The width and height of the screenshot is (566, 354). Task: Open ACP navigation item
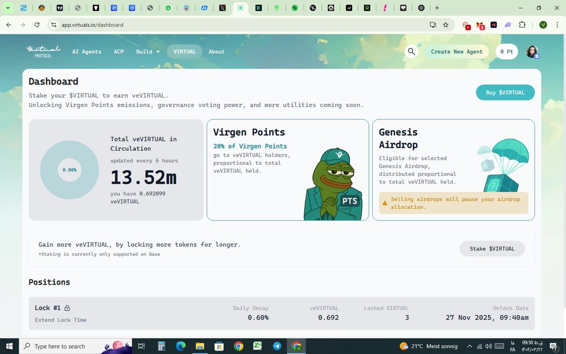[119, 51]
